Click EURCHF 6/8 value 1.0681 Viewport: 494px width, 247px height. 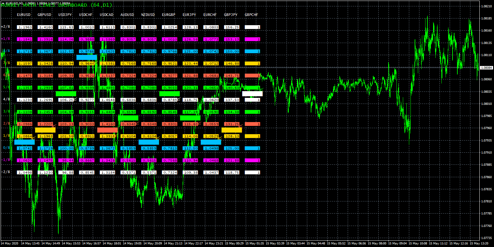[x=211, y=76]
